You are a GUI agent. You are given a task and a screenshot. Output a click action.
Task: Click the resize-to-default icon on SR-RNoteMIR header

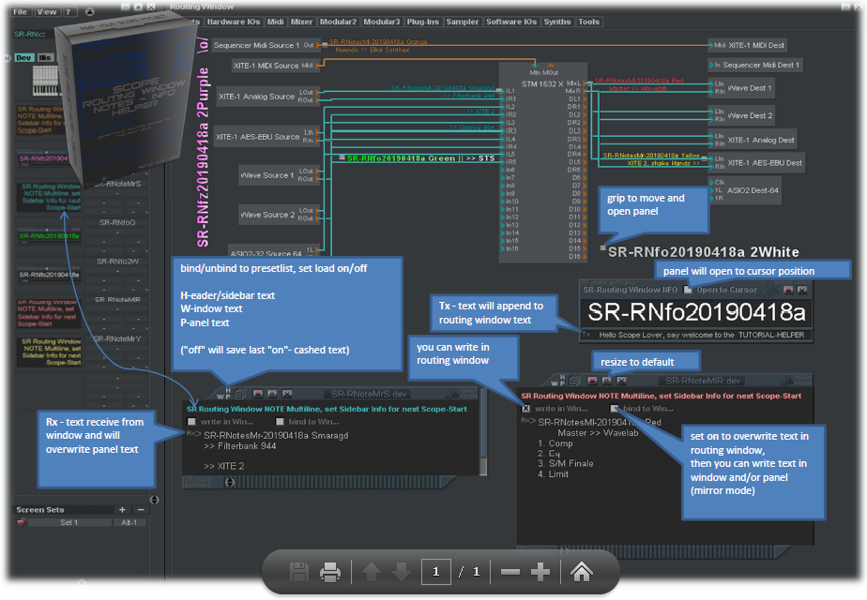(x=606, y=382)
